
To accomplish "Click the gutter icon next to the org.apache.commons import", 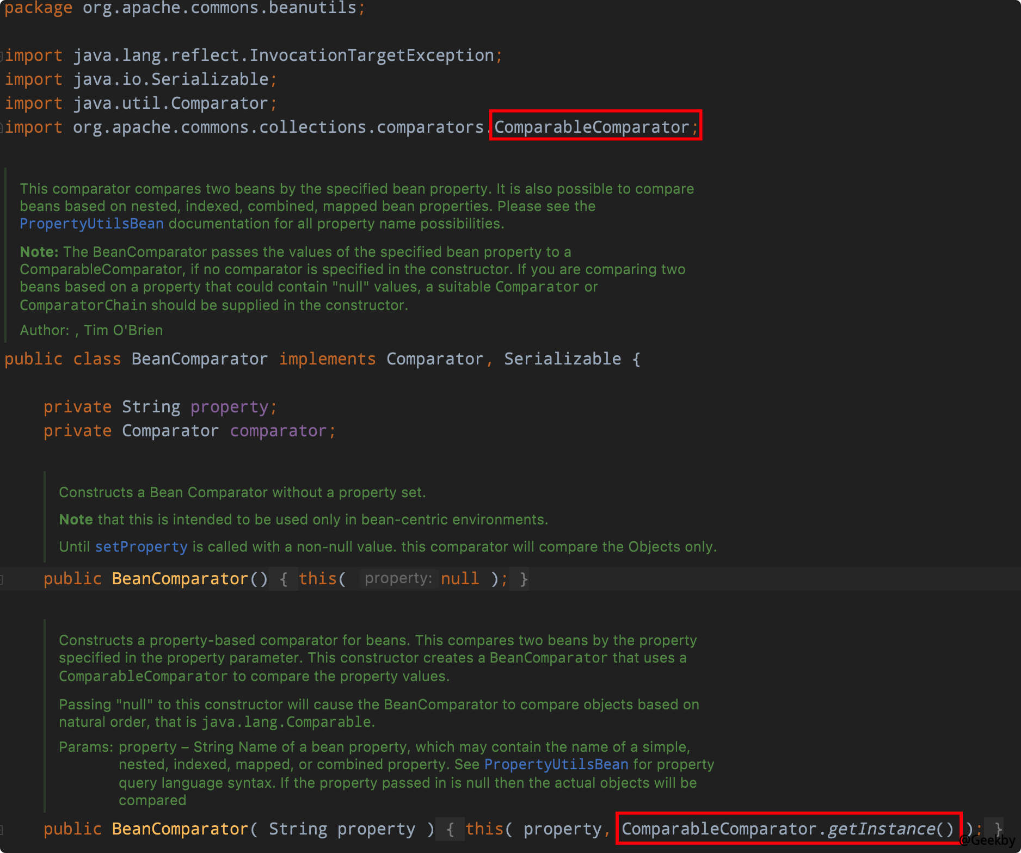I will (3, 127).
